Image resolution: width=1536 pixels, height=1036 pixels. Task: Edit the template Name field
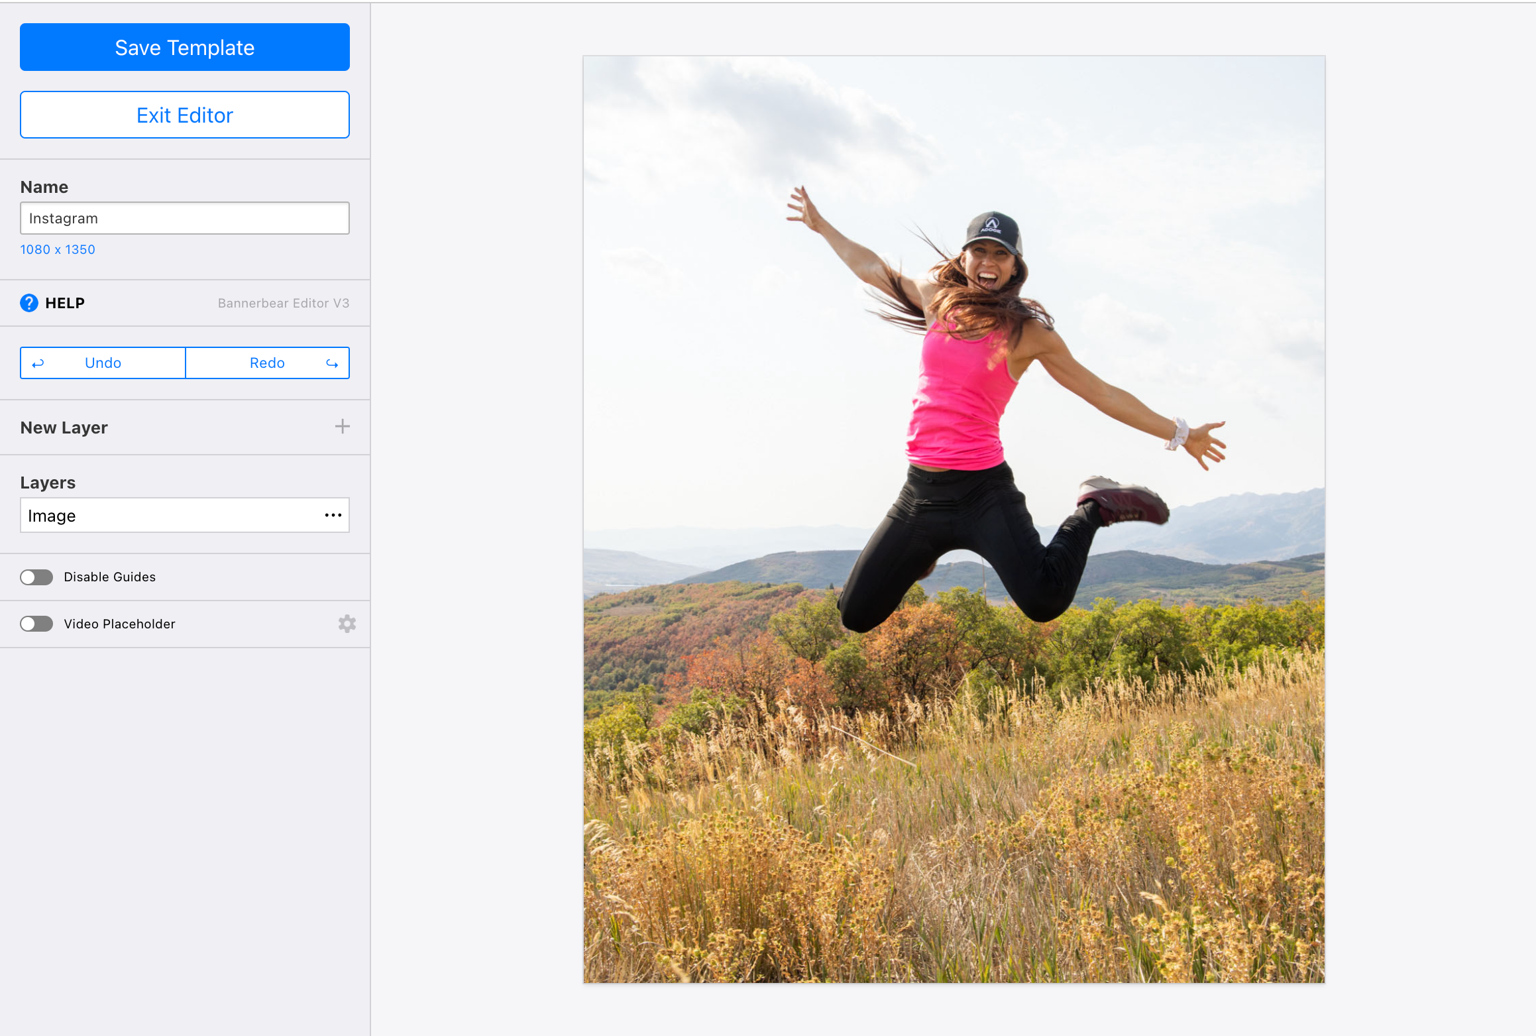185,218
